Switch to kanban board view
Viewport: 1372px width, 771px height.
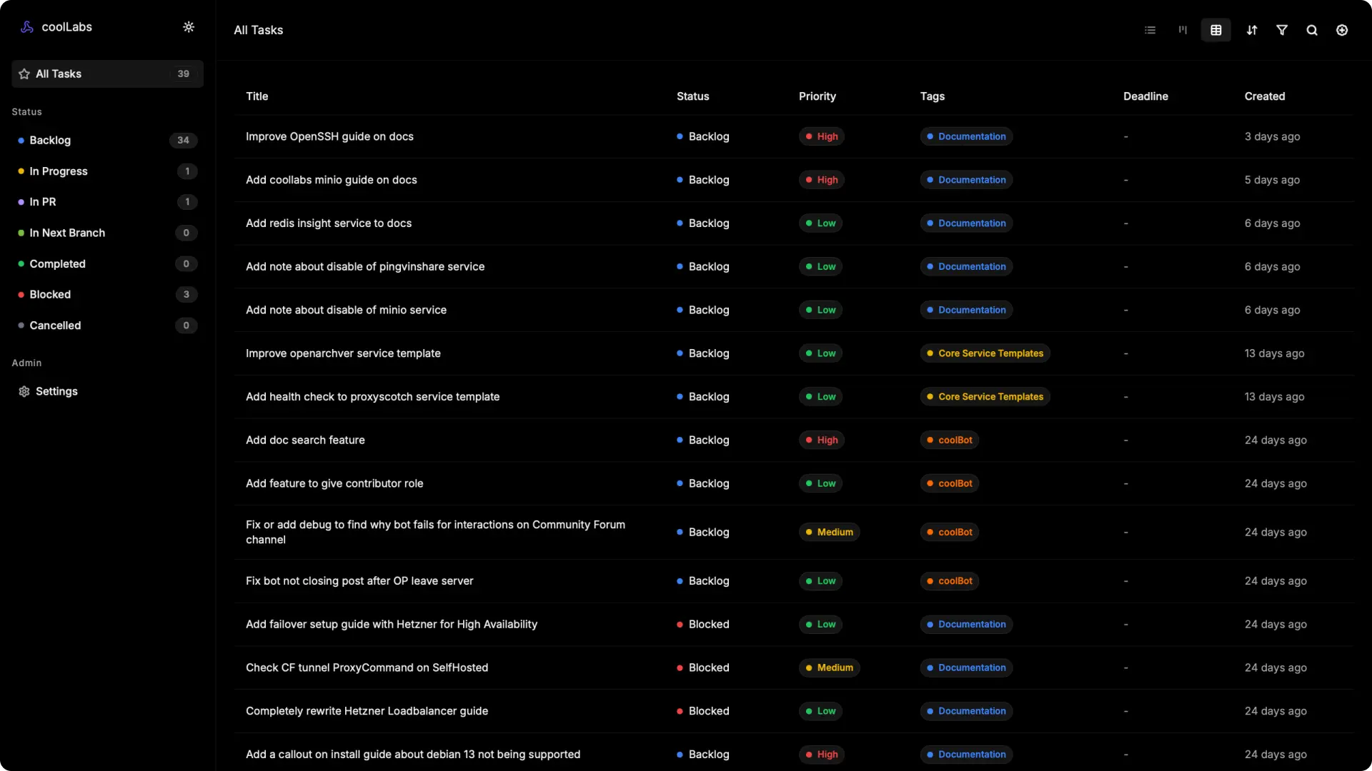coord(1183,30)
